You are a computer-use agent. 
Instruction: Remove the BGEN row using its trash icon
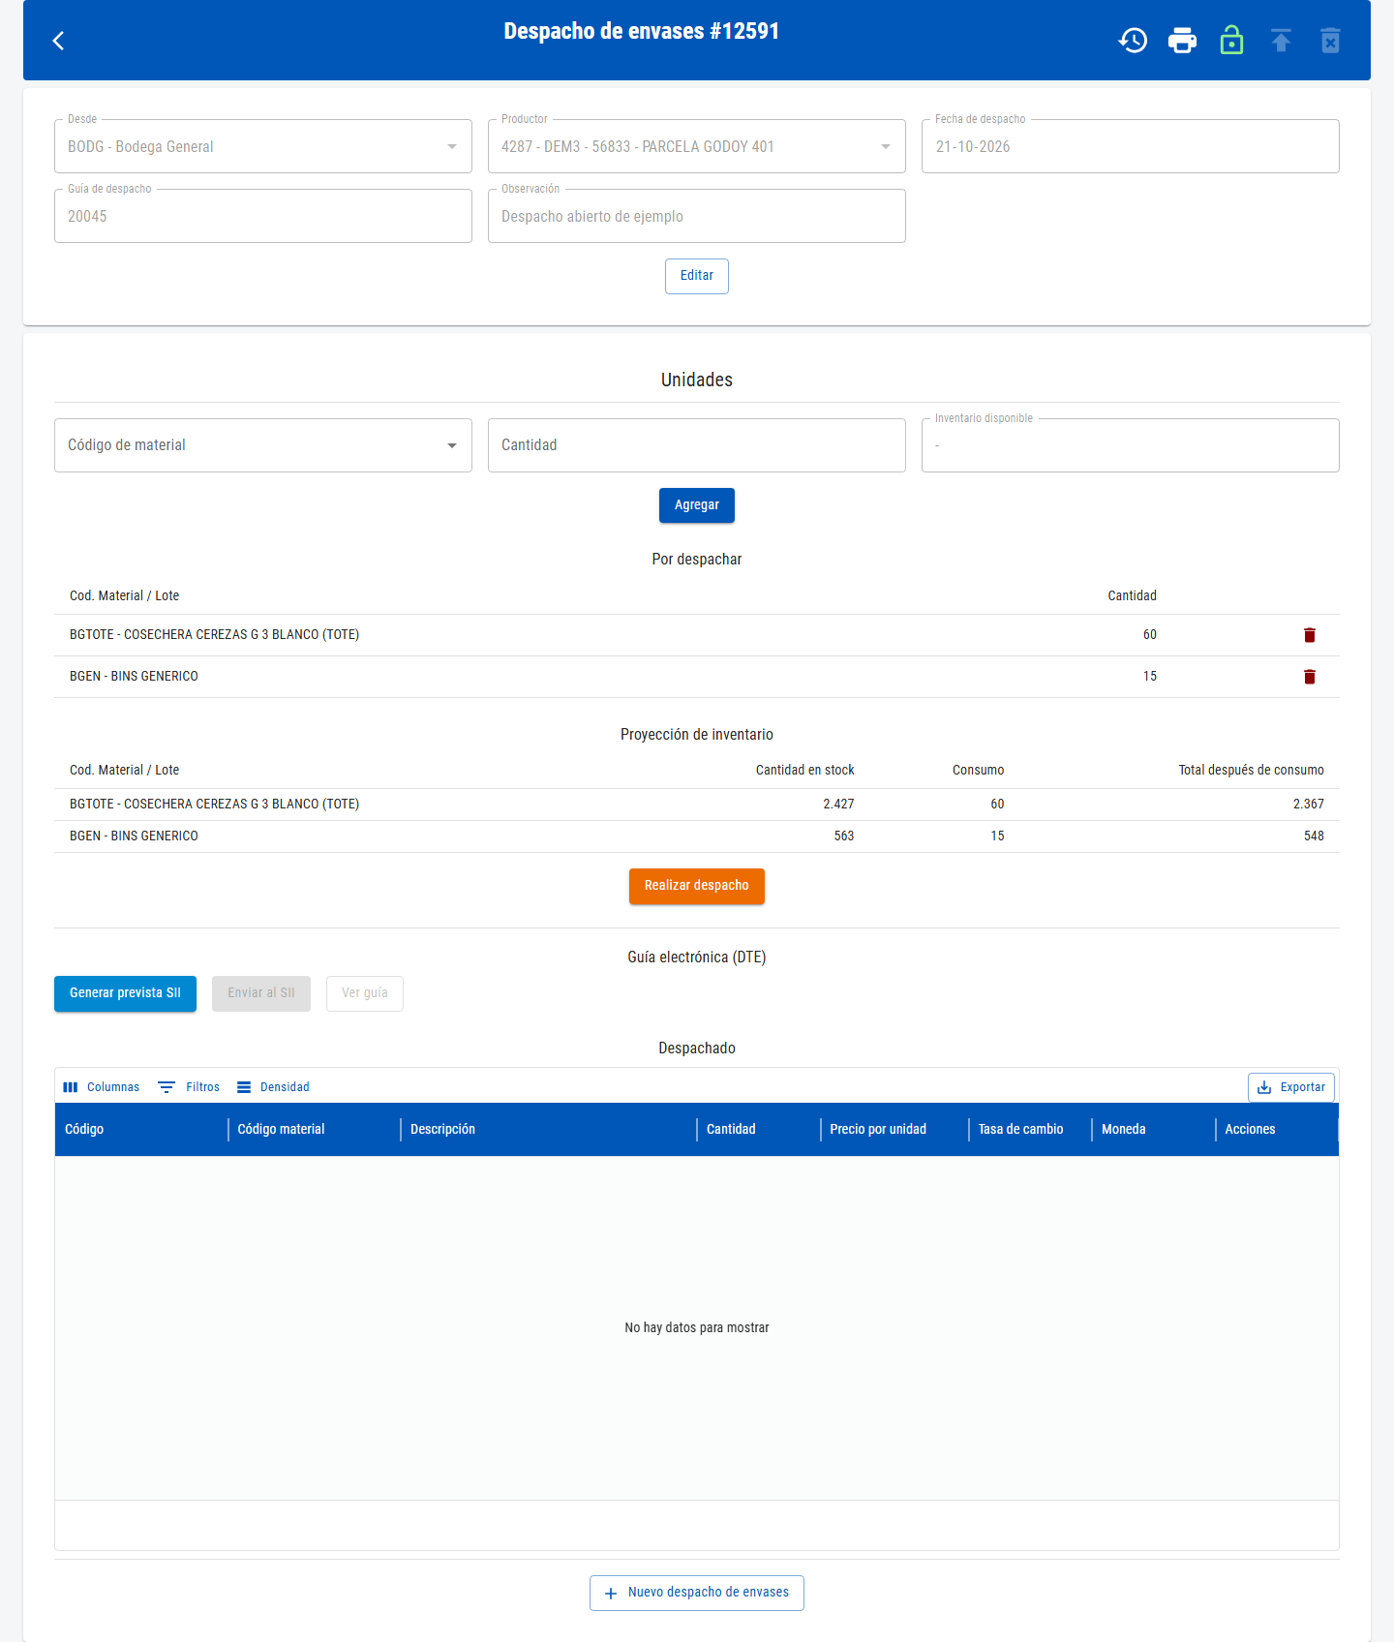(x=1309, y=677)
